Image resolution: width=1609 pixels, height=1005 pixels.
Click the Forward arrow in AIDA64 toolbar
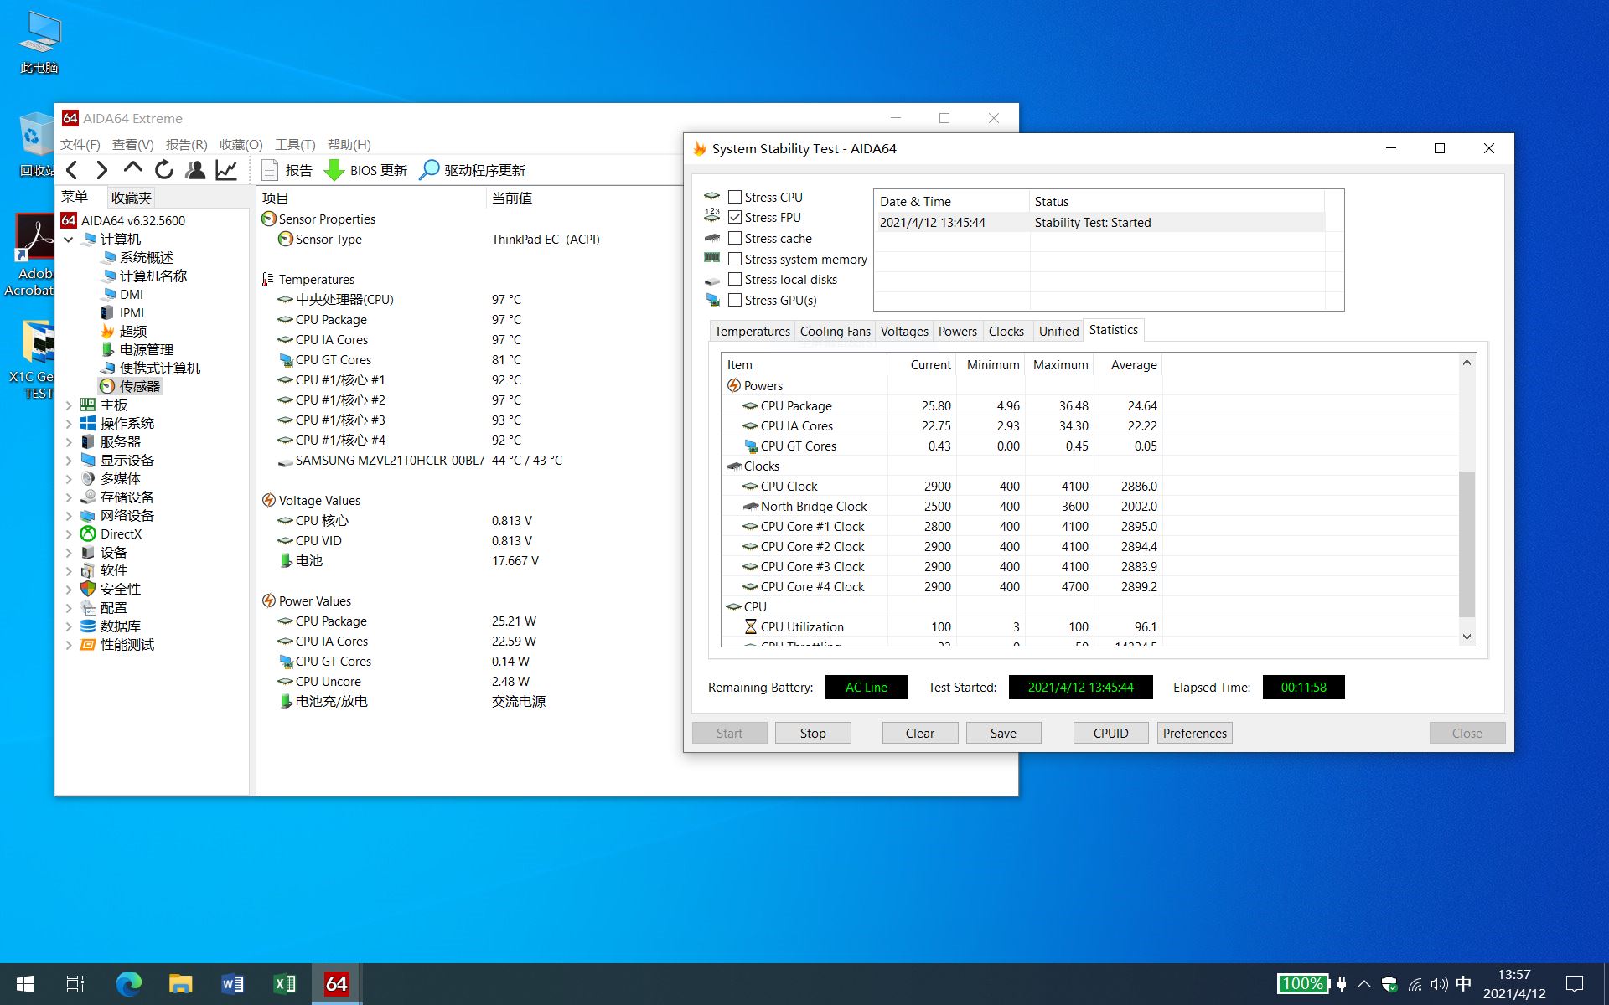coord(101,170)
